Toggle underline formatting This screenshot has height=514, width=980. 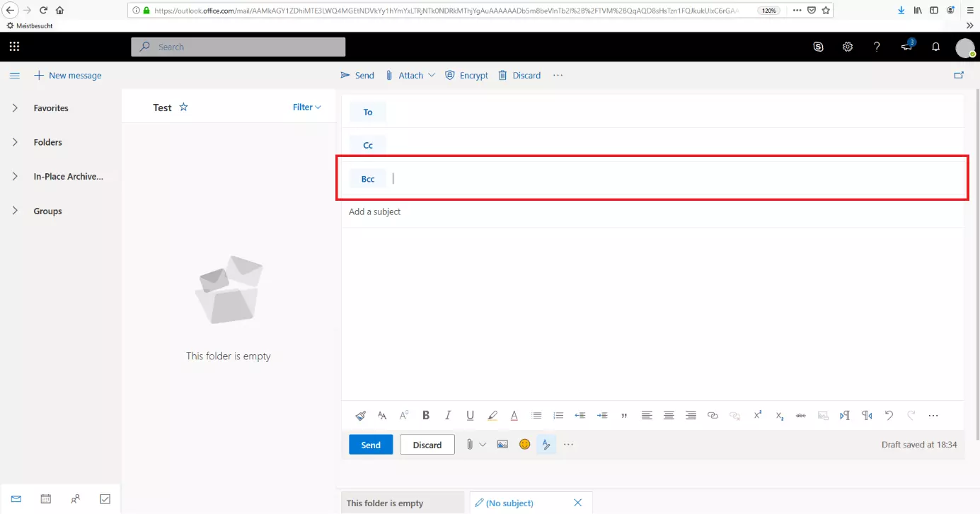(470, 415)
